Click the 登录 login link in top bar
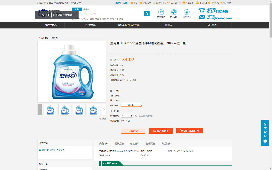This screenshot has height=170, width=272. click(x=118, y=3)
